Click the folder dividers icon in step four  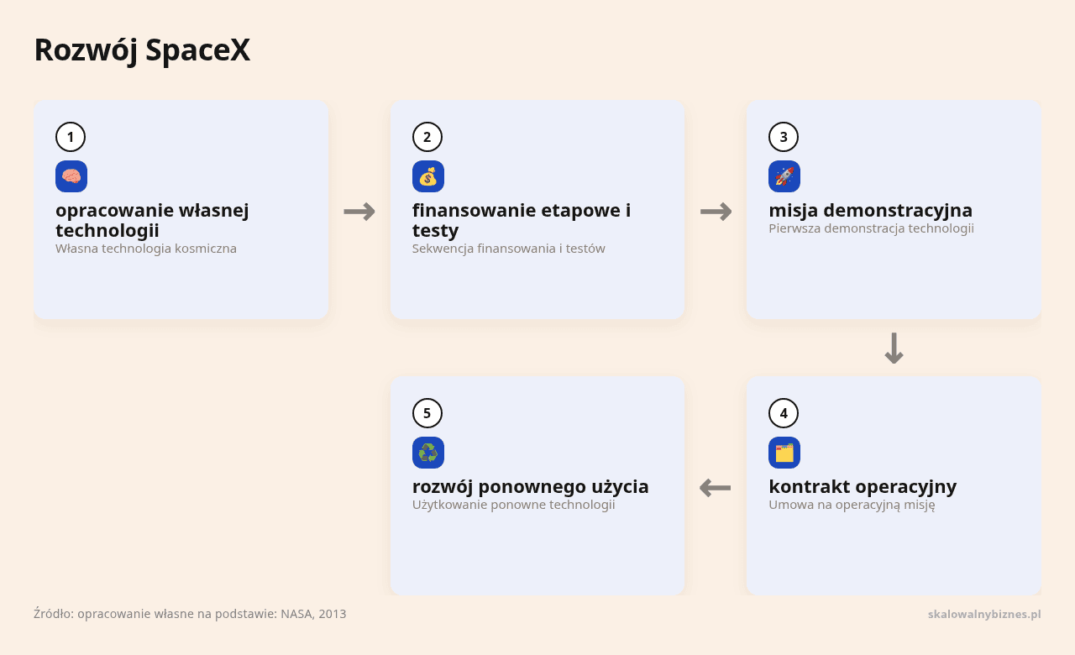click(x=784, y=453)
